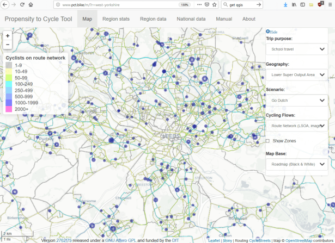Viewport: 335px width, 243px height.
Task: Click the search box containing 'get qgis'
Action: [x=242, y=5]
